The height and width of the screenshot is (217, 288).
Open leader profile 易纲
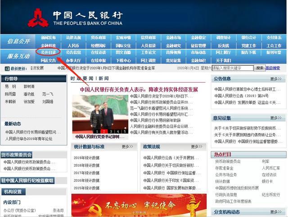click(x=10, y=87)
